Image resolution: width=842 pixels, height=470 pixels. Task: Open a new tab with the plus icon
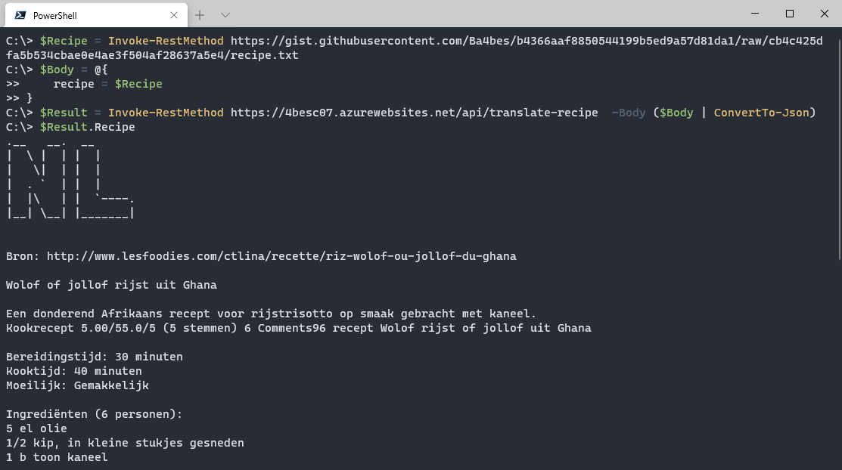(198, 14)
